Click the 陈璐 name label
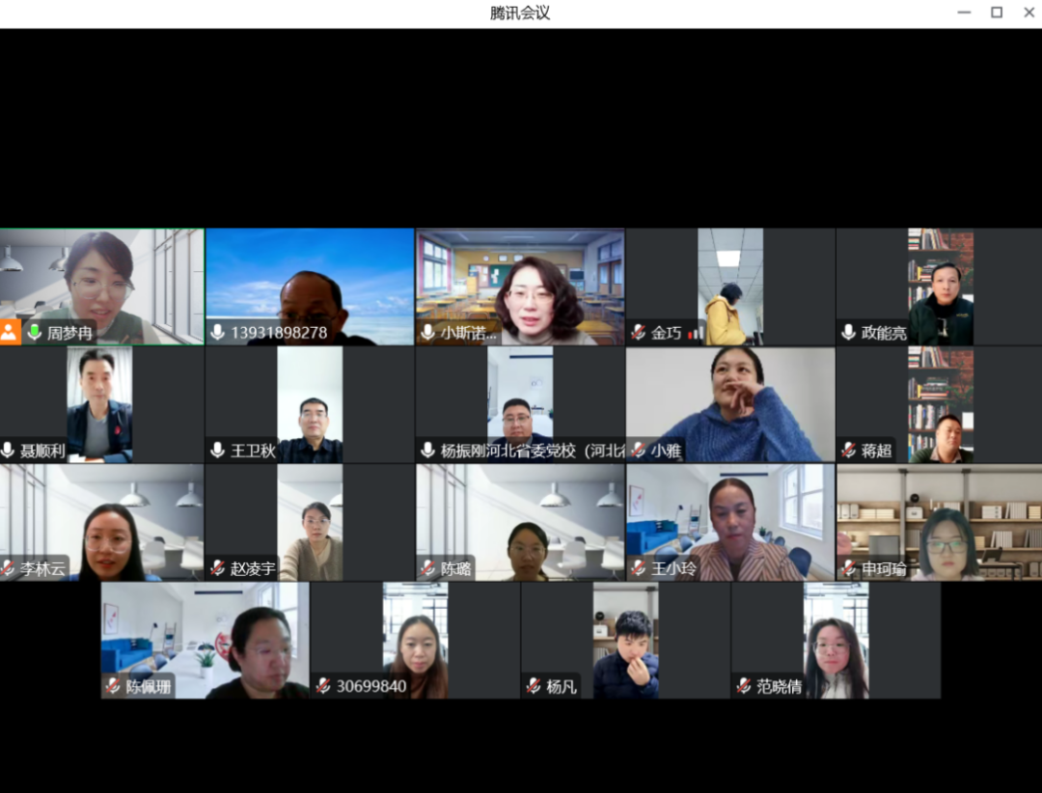This screenshot has height=793, width=1042. point(456,568)
